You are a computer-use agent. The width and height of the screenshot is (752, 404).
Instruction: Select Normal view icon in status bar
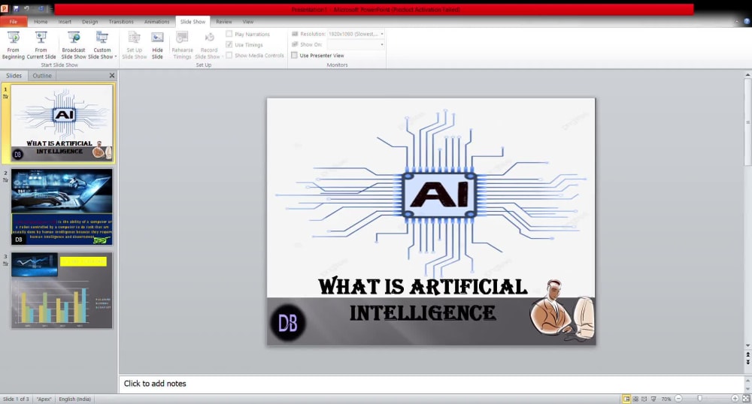coord(626,399)
